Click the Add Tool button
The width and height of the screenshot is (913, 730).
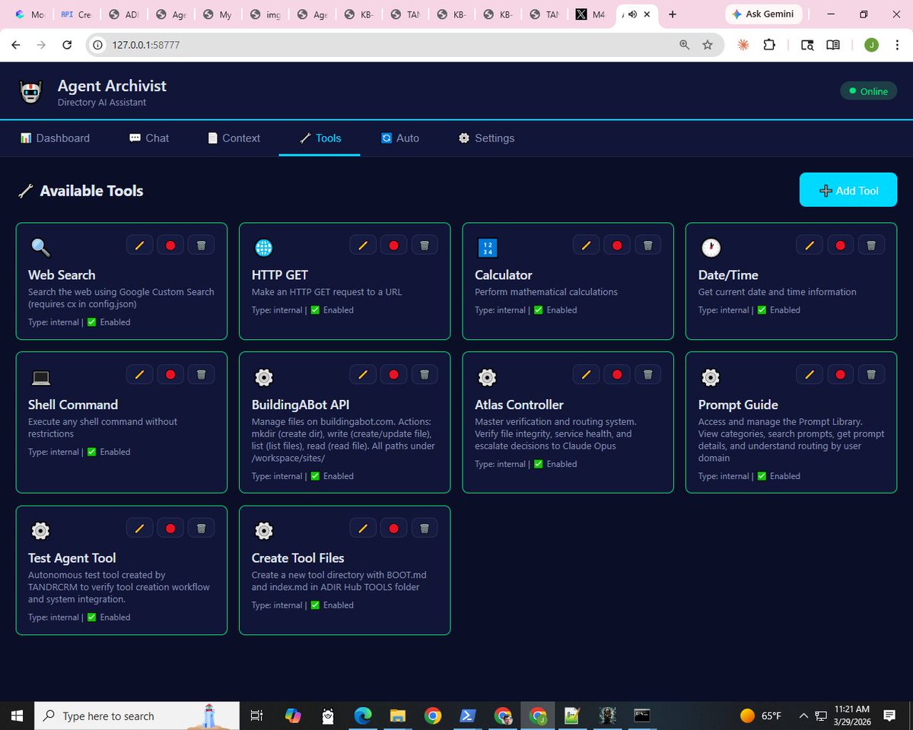coord(848,190)
